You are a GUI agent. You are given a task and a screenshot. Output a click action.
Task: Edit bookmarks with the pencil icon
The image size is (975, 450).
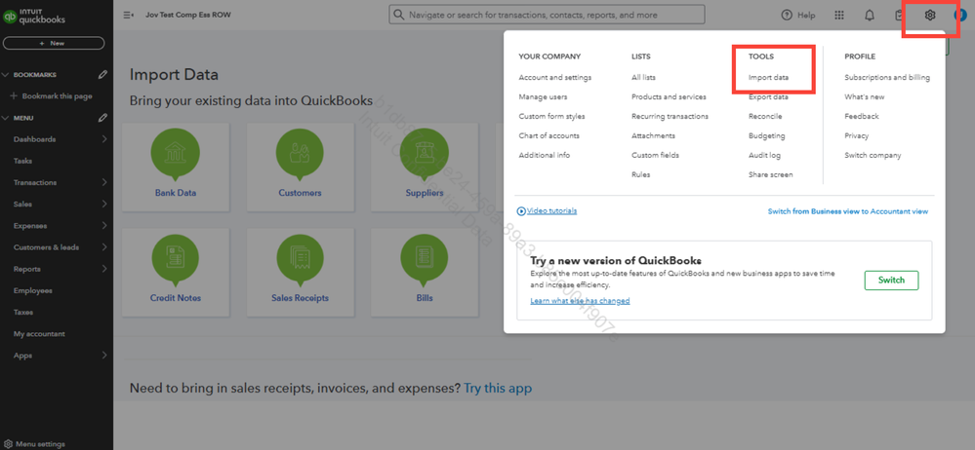click(102, 75)
